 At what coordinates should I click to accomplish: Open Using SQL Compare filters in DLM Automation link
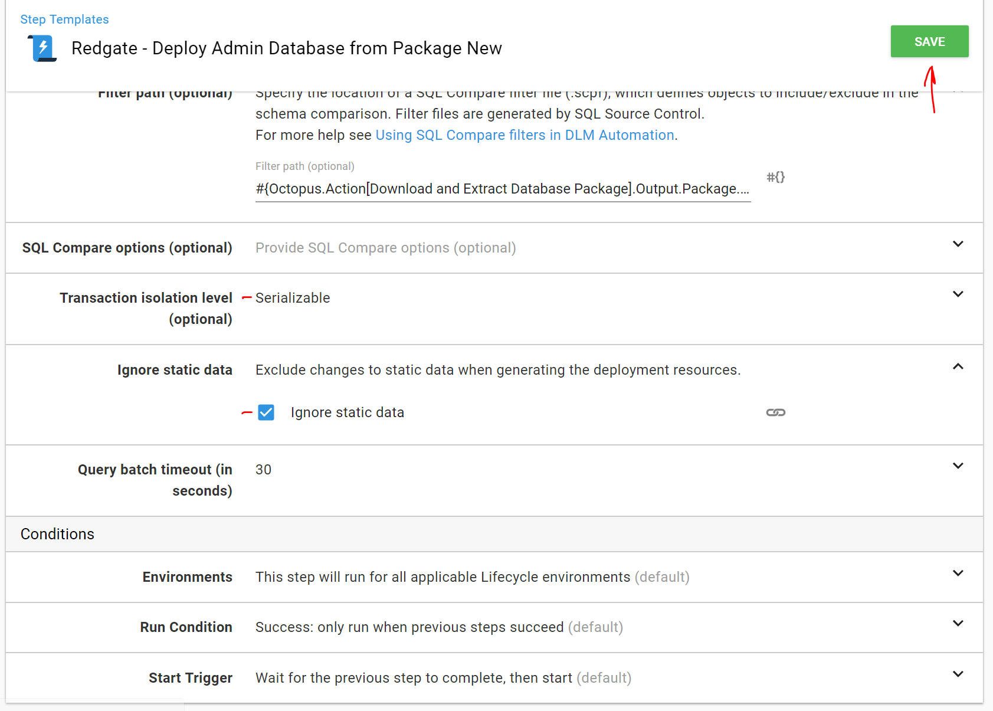pyautogui.click(x=525, y=135)
